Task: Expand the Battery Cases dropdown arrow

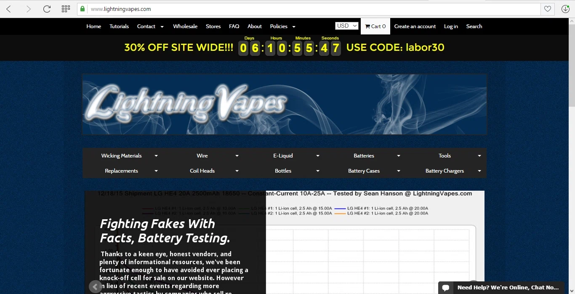Action: [399, 171]
